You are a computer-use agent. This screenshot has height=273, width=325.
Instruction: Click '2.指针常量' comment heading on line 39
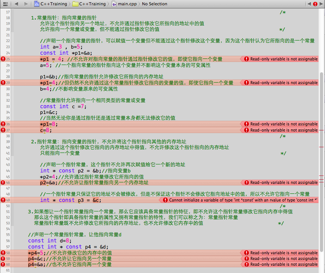109,141
